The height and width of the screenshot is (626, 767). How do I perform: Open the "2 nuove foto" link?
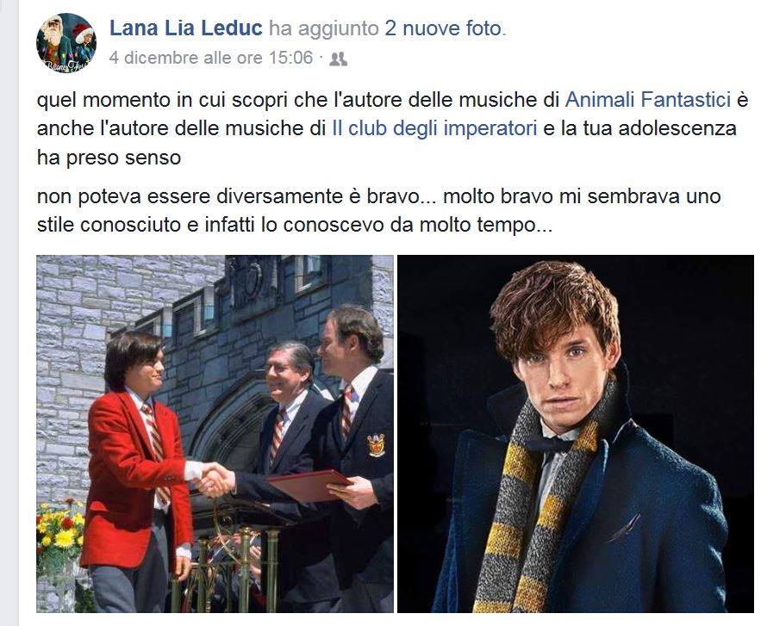[443, 28]
